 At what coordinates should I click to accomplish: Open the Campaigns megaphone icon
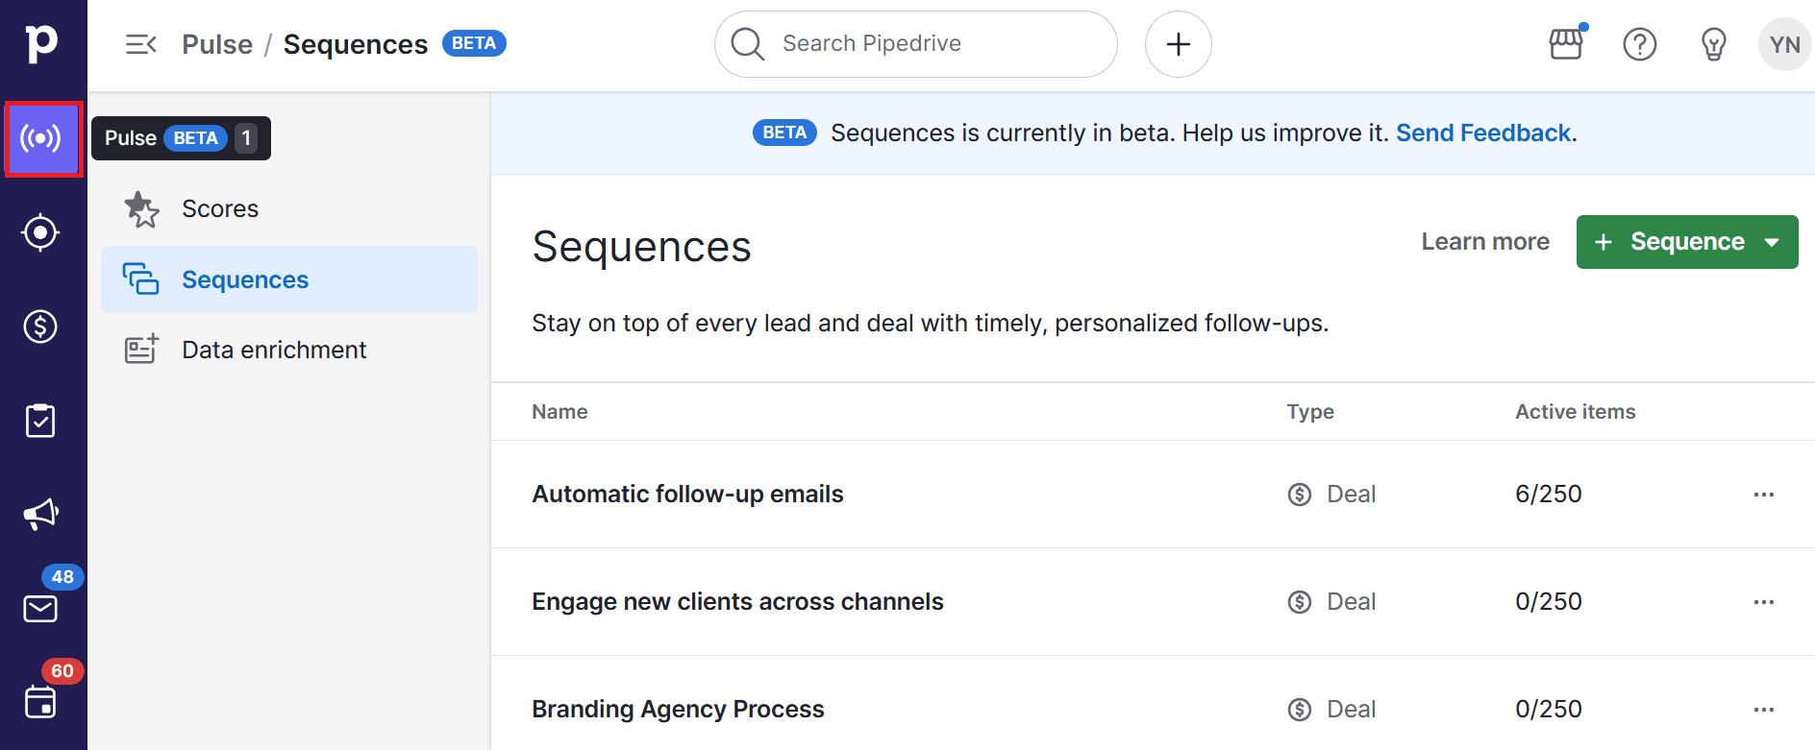pyautogui.click(x=40, y=514)
